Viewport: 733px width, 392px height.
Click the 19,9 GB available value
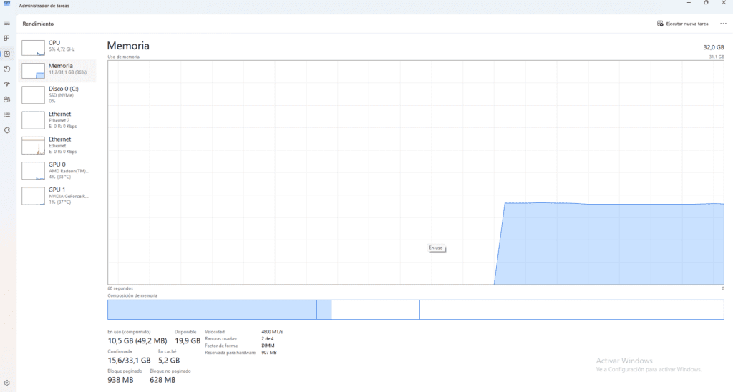(188, 341)
